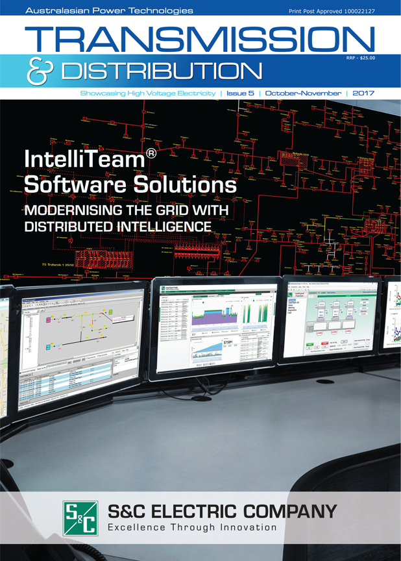This screenshot has height=561, width=401.
Task: Click the October-November date label
Action: click(303, 93)
